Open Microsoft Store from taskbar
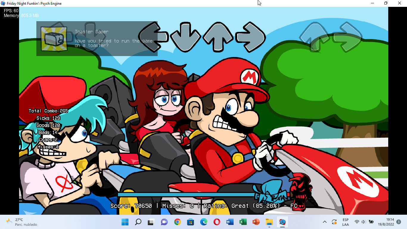Screen dimensions: 407x229 [x=191, y=222]
